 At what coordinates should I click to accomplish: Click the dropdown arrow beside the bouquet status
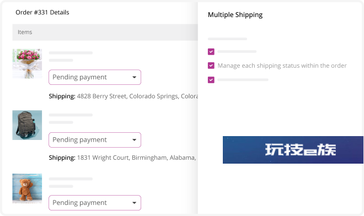pyautogui.click(x=134, y=77)
